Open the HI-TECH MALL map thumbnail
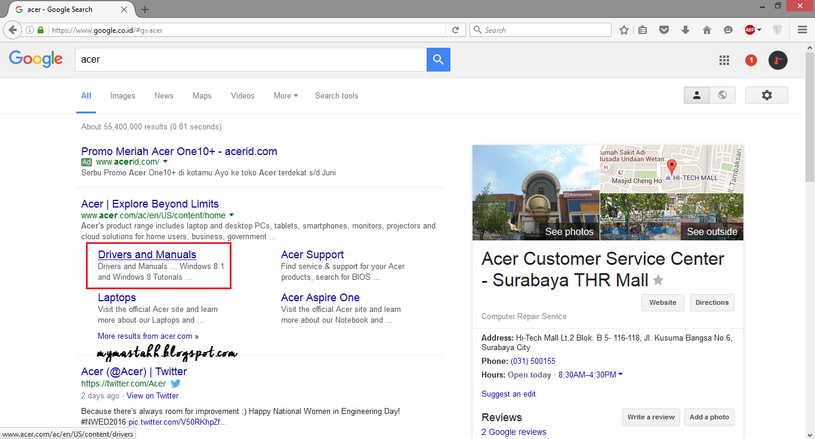 pos(672,169)
